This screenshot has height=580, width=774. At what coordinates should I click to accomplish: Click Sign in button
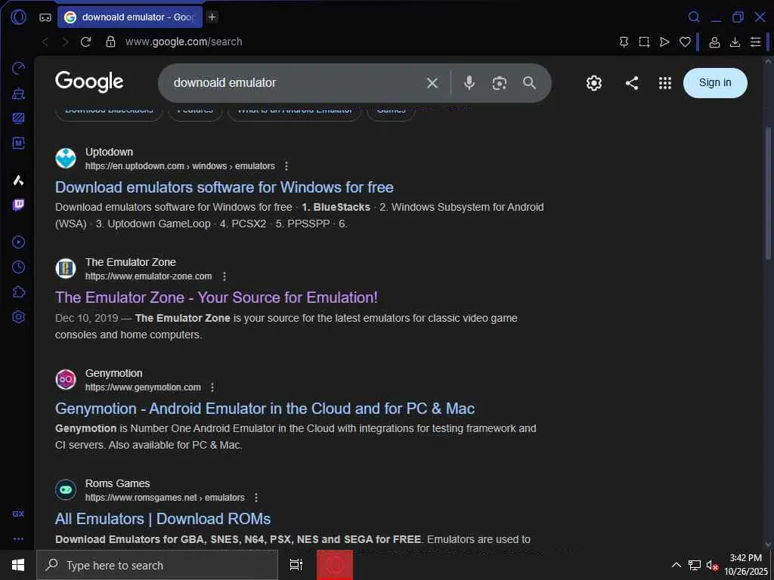point(715,83)
